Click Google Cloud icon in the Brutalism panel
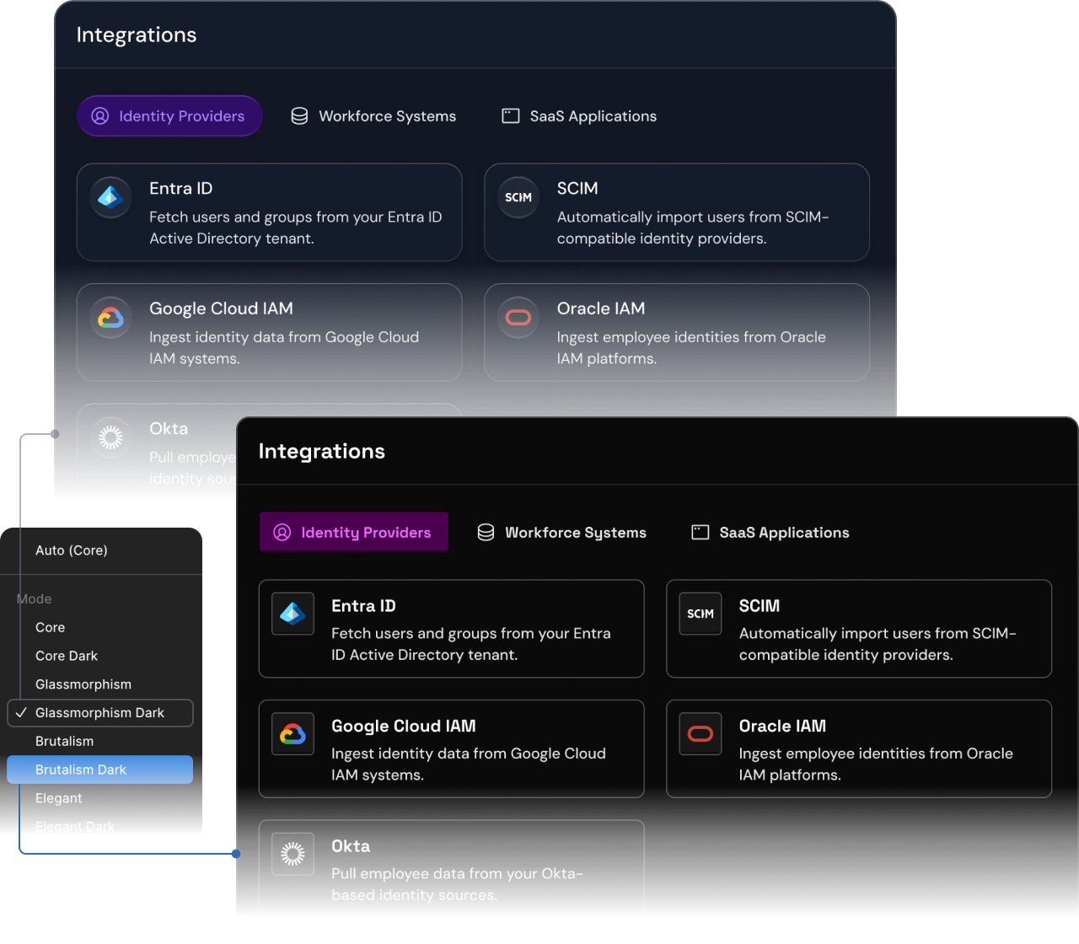Screen dimensions: 1079x944 coord(293,734)
